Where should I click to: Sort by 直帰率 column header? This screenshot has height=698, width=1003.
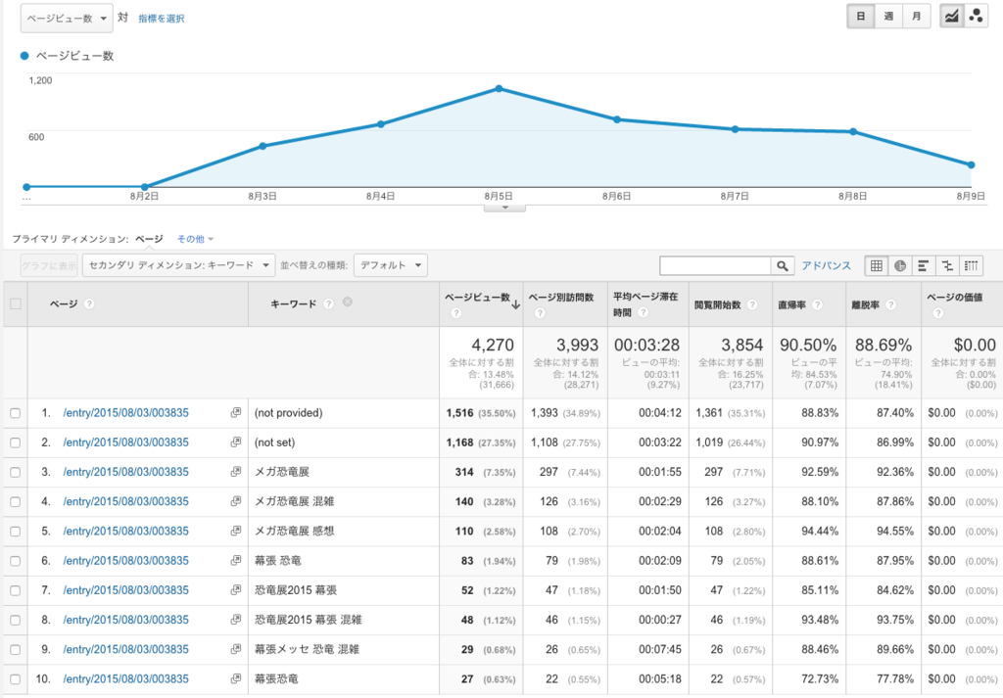[791, 304]
